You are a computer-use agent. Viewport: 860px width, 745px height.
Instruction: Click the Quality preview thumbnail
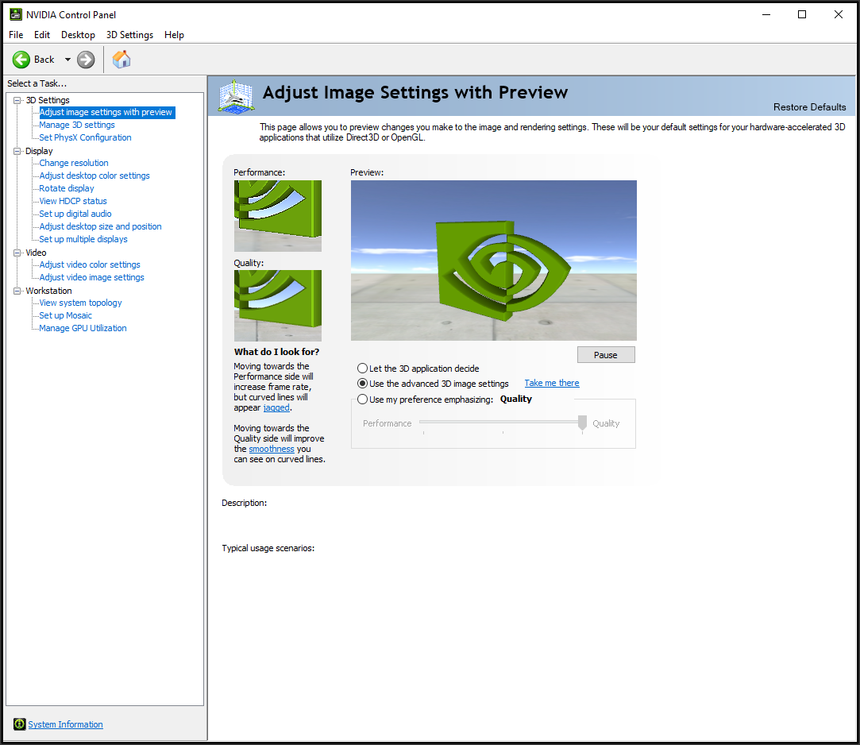(x=277, y=305)
